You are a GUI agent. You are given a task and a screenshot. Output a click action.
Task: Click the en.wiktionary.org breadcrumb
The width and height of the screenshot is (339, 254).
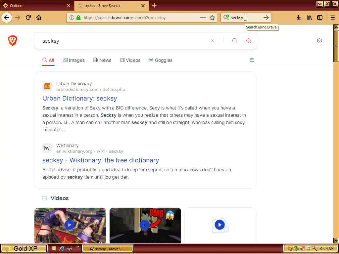89,151
